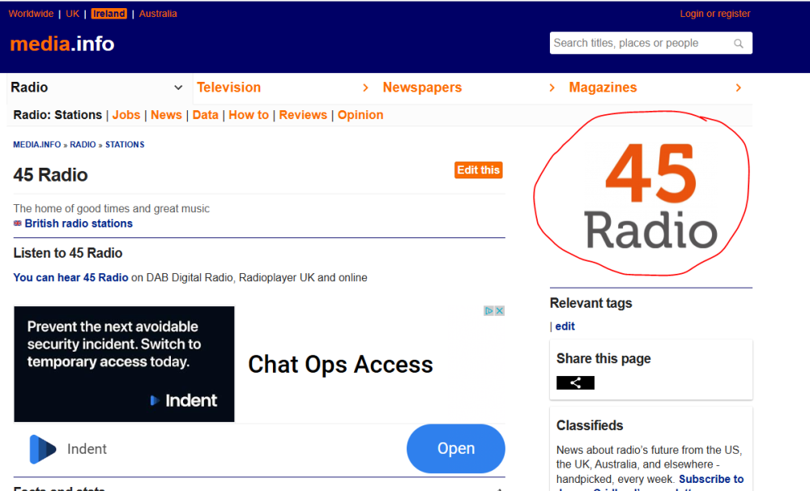Select the Data radio sub-tab
The image size is (810, 491).
(206, 115)
